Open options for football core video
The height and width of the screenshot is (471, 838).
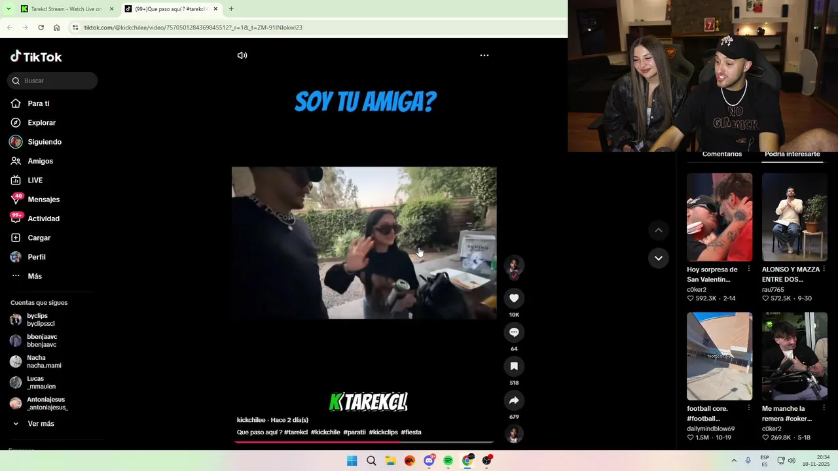pyautogui.click(x=749, y=408)
